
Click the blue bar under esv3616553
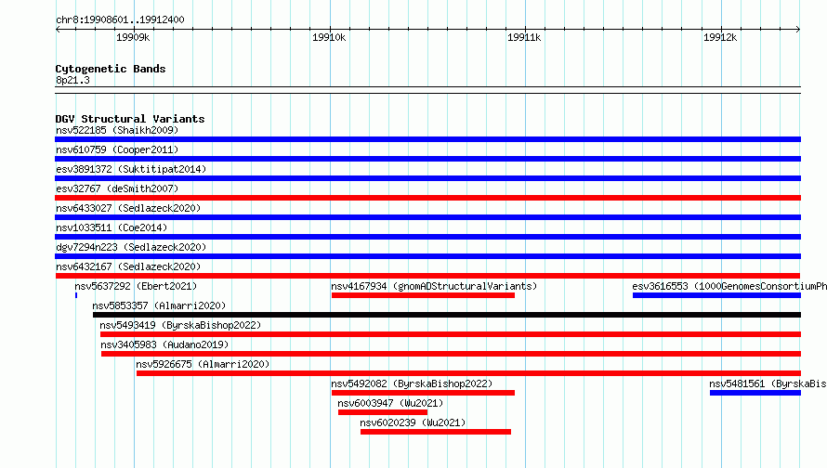pyautogui.click(x=716, y=295)
